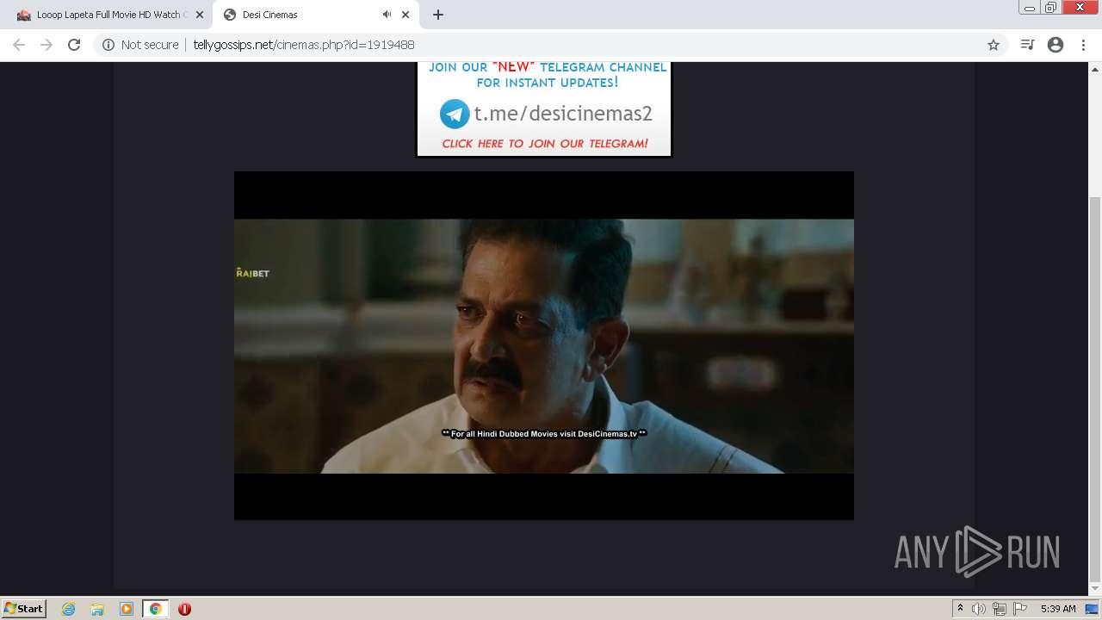Click the browser forward arrow
Image resolution: width=1102 pixels, height=620 pixels.
click(46, 45)
